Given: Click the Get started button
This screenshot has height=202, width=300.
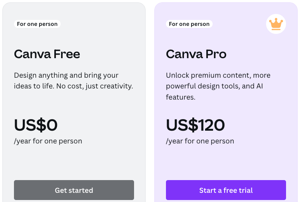Looking at the screenshot, I should [74, 190].
